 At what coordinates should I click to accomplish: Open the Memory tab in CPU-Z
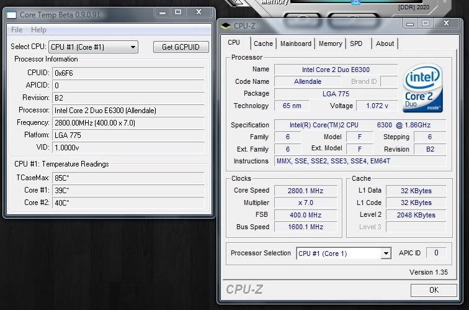[330, 43]
